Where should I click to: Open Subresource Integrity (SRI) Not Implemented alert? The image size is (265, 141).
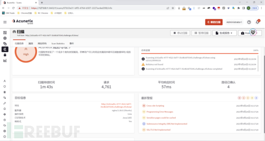167,124
